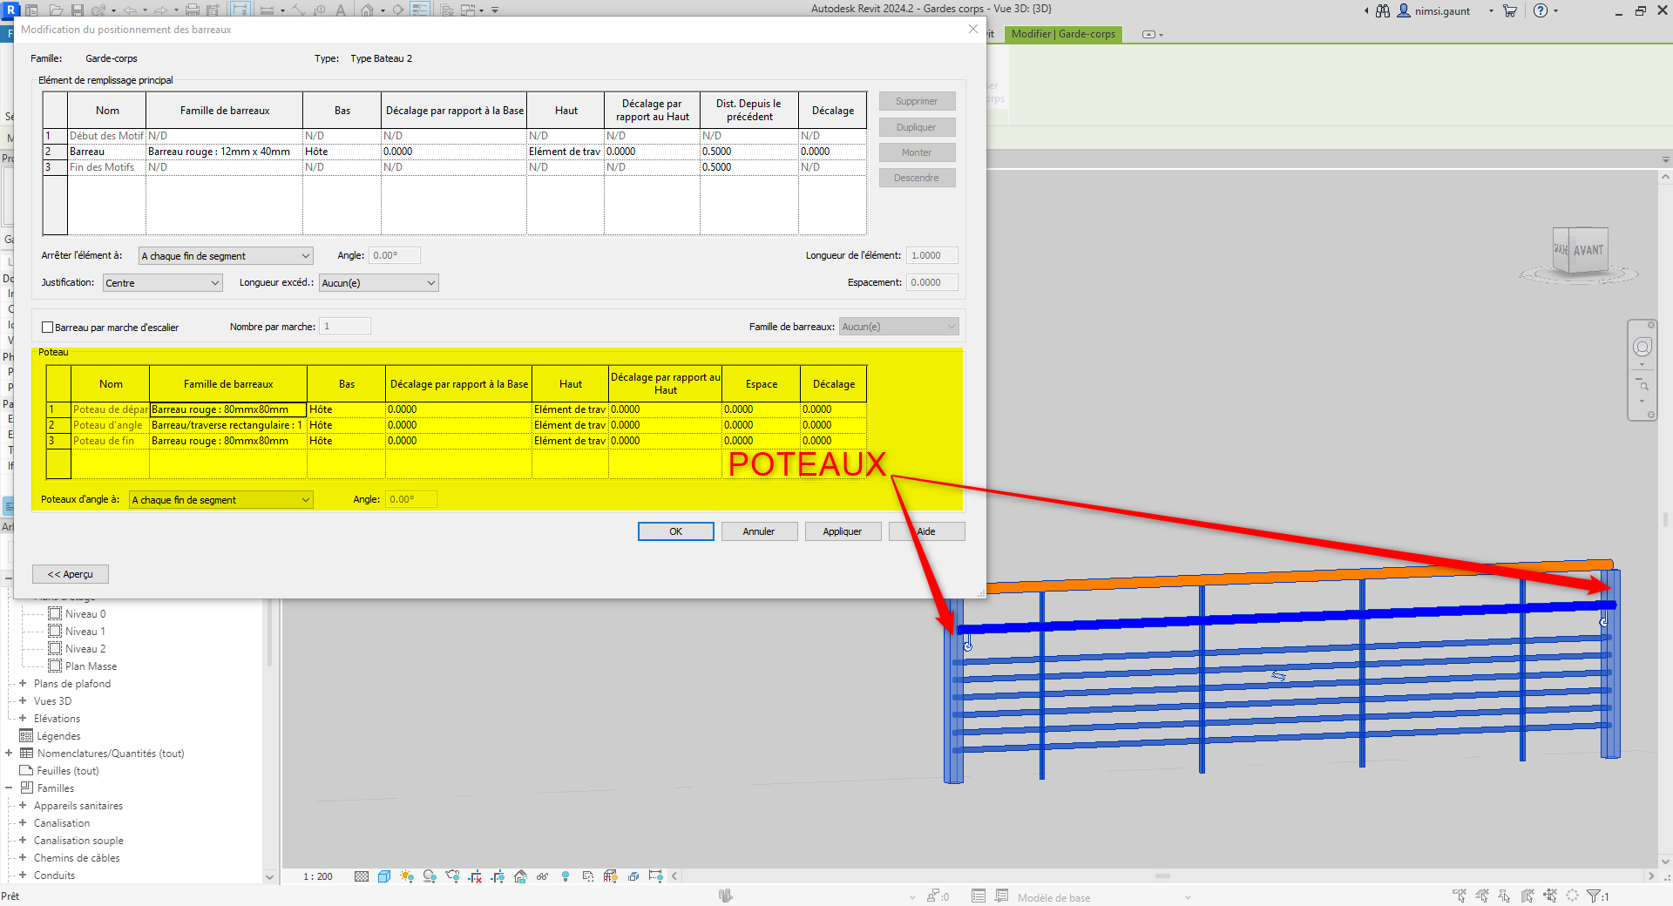The width and height of the screenshot is (1673, 906).
Task: Click the nimsi.gaunt user account
Action: (1442, 11)
